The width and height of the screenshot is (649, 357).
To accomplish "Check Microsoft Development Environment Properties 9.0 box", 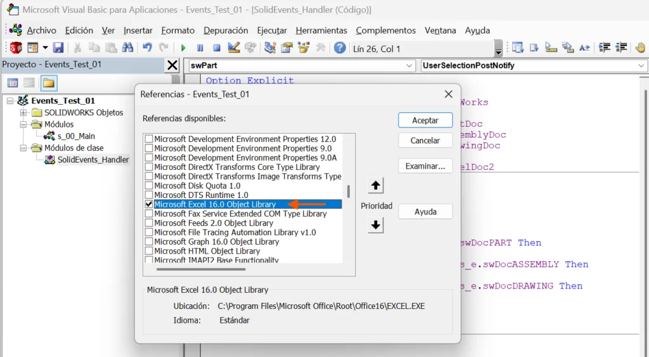I will click(149, 148).
